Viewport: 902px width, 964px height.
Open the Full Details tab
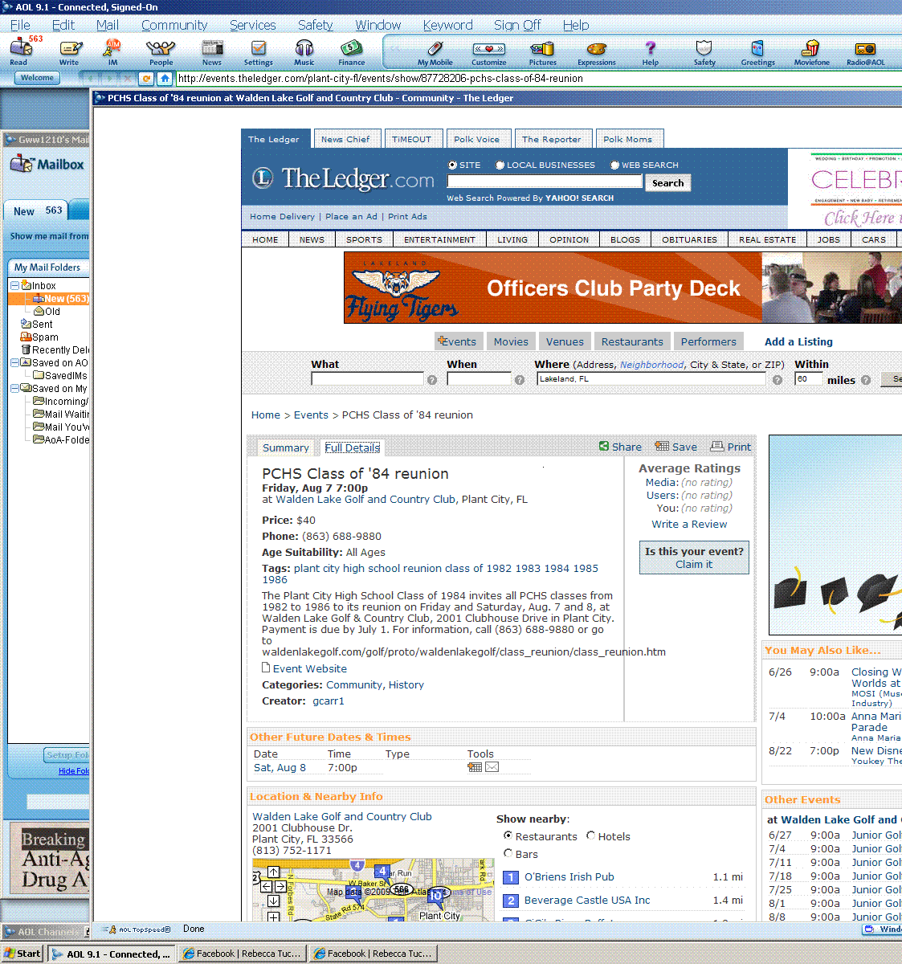352,447
